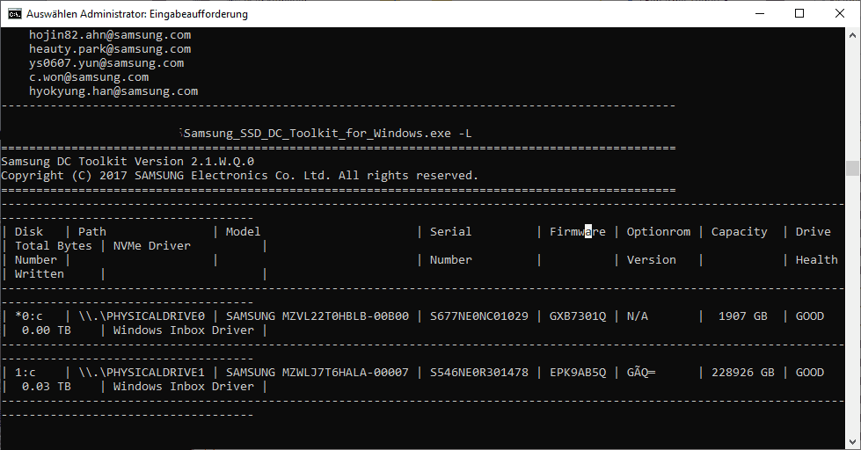Click path \\.\PHYSICALDRIVE0
Image resolution: width=861 pixels, height=450 pixels.
[x=142, y=316]
